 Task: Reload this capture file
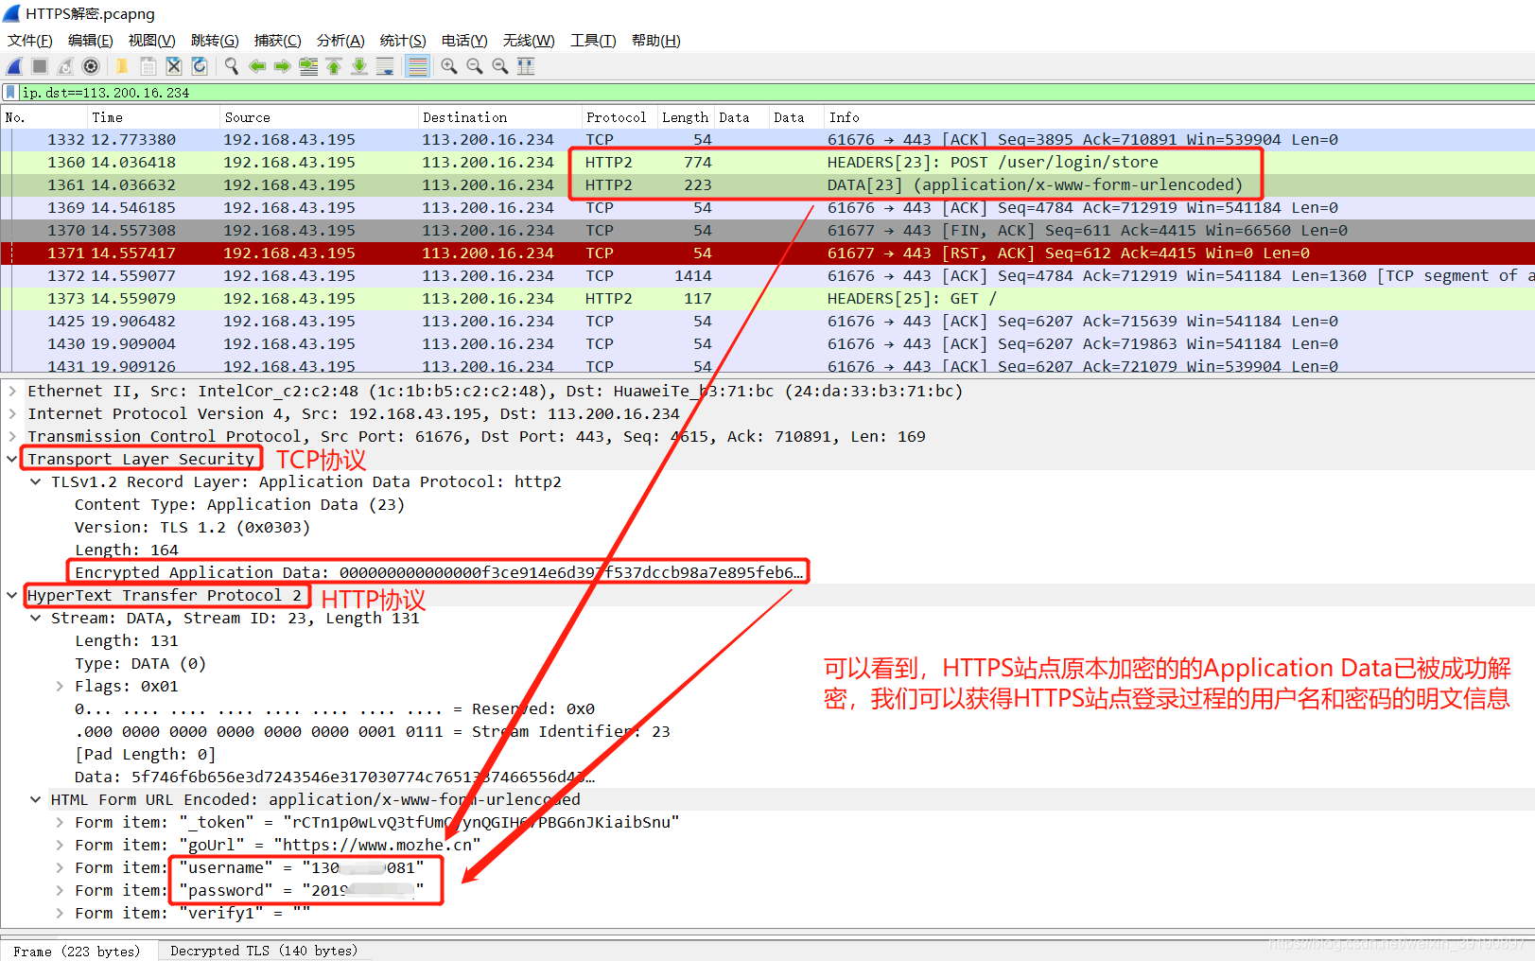200,66
